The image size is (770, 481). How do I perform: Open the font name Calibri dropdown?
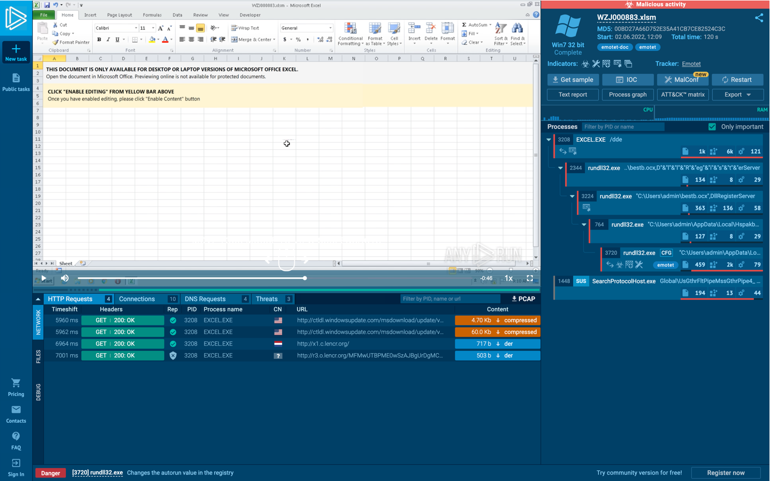point(136,28)
